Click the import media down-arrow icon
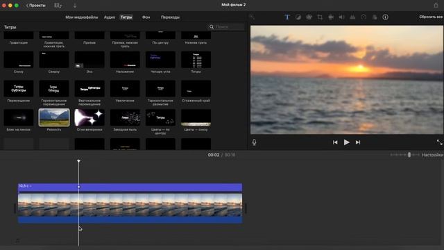 (x=75, y=6)
